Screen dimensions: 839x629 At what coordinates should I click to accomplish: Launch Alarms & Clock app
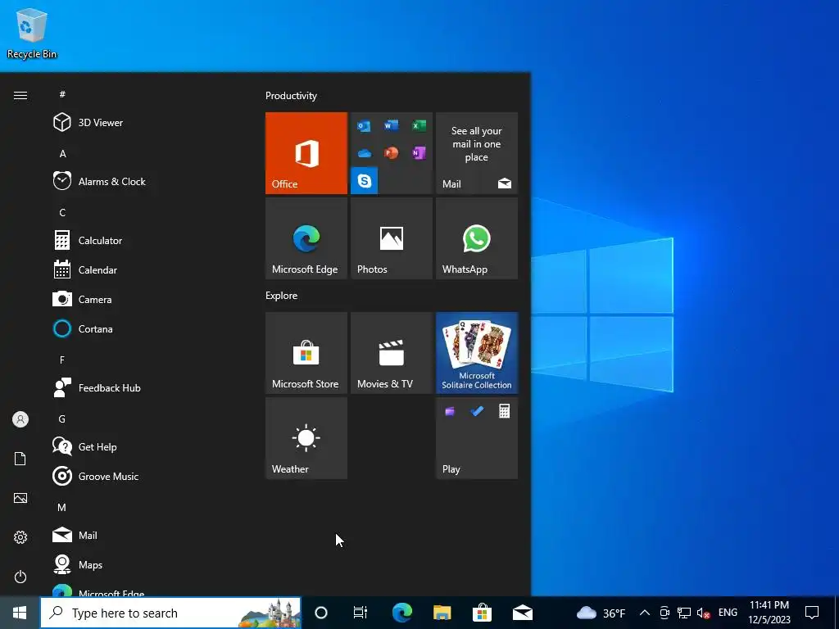(144, 181)
